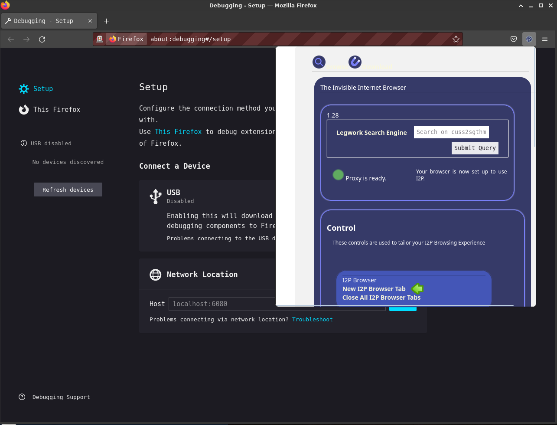Screen dimensions: 557x425
Task: Click the Firefox identity badge in the address bar
Action: click(126, 39)
